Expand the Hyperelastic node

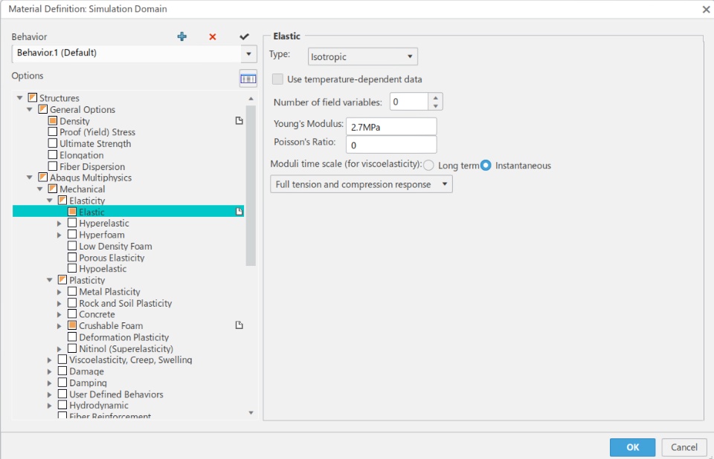coord(59,224)
